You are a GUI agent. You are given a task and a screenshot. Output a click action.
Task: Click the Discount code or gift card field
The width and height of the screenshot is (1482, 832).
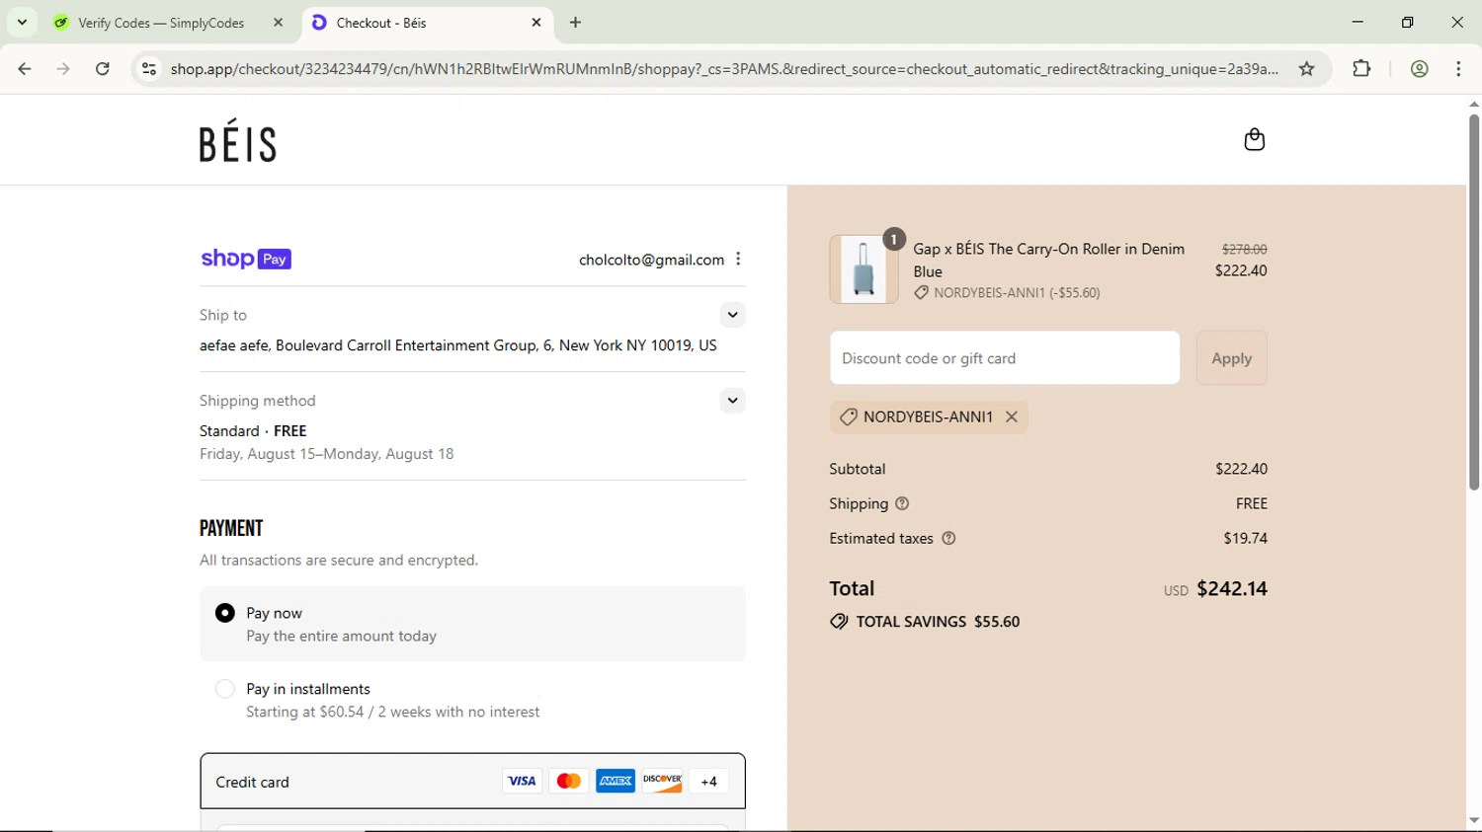(x=1004, y=358)
